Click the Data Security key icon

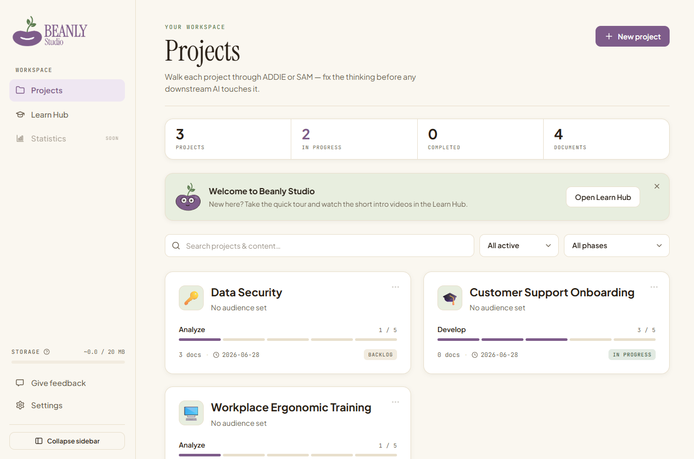point(191,298)
